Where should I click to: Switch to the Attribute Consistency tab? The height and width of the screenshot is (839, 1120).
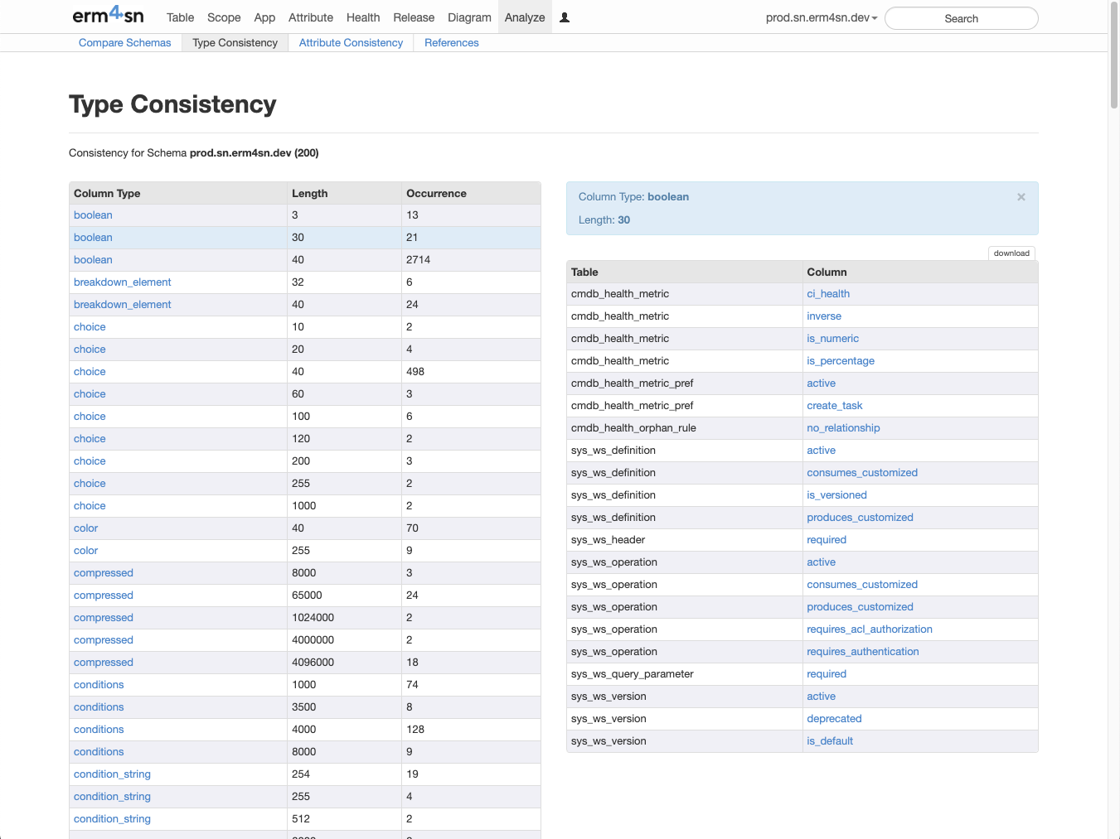[351, 43]
